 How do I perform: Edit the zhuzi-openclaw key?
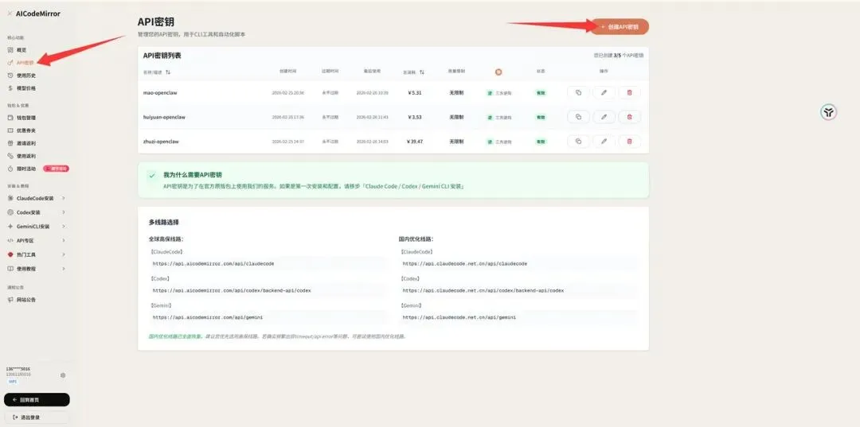click(604, 142)
